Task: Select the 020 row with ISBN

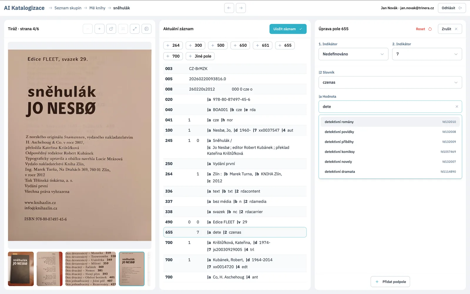Action: [235, 99]
